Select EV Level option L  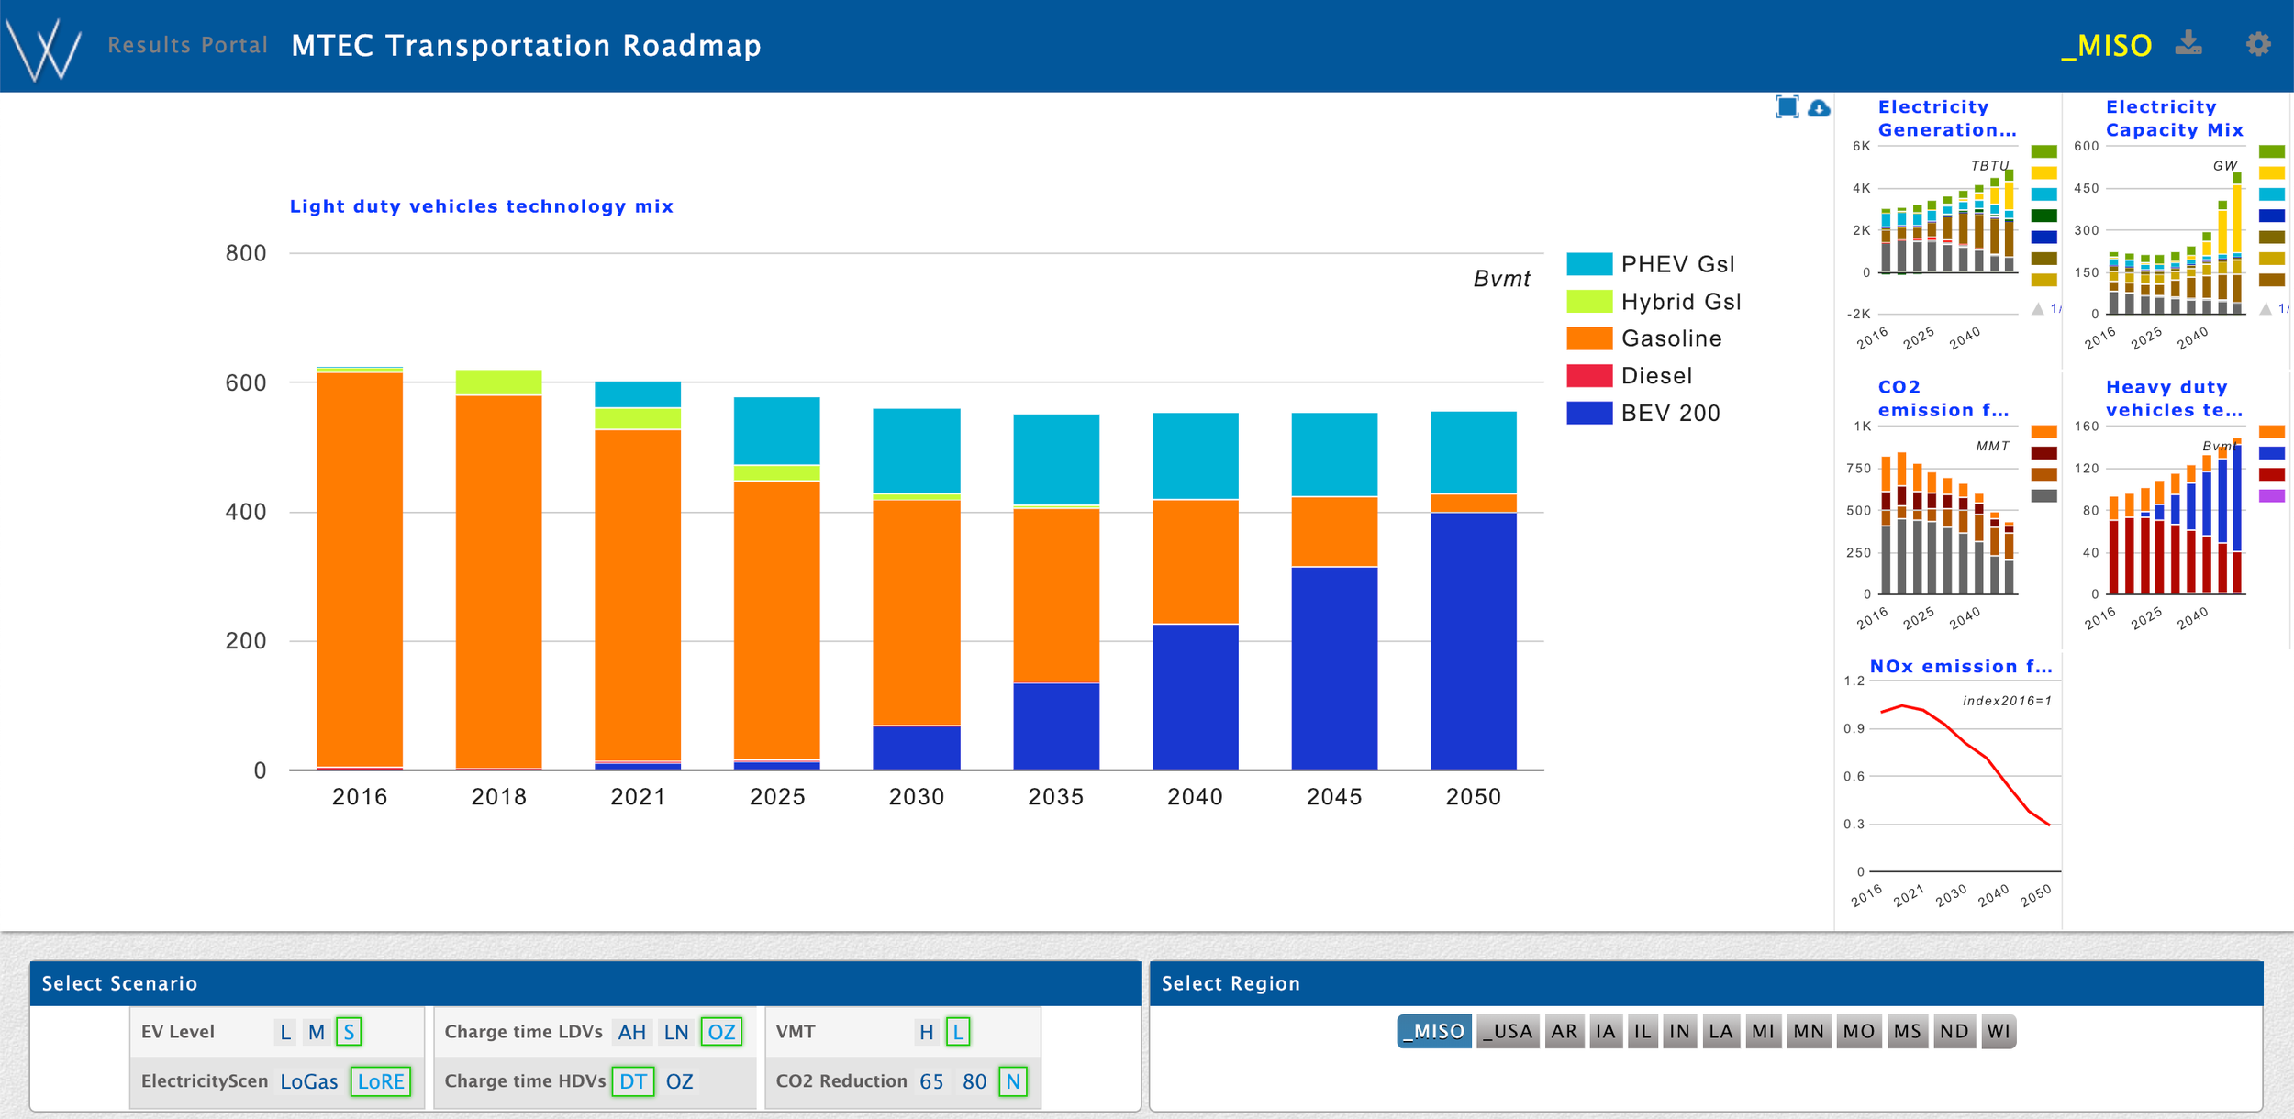(285, 1032)
